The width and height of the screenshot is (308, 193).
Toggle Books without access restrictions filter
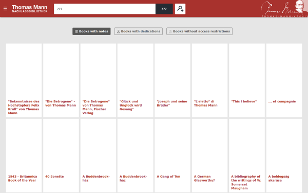point(199,31)
